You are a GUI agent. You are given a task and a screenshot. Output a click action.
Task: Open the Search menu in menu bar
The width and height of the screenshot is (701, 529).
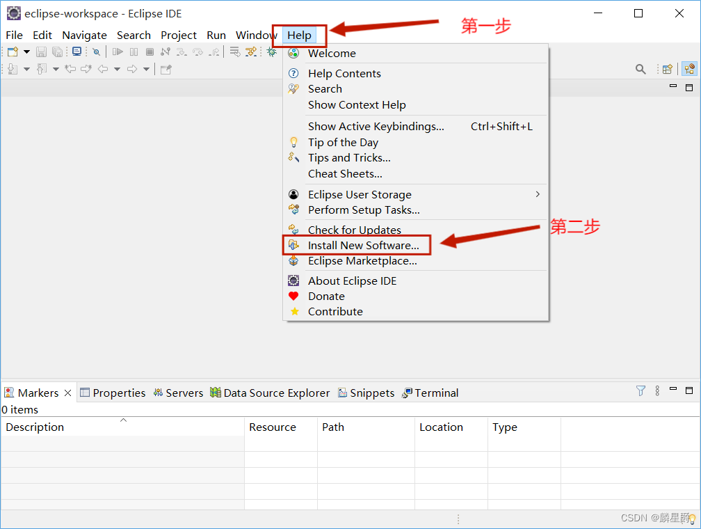click(134, 35)
